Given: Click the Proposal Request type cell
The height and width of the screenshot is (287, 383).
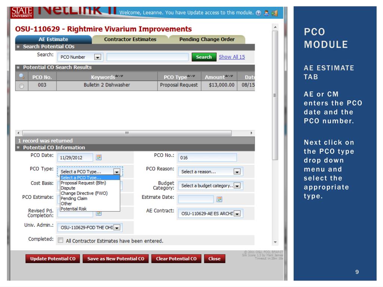Looking at the screenshot, I should (179, 85).
